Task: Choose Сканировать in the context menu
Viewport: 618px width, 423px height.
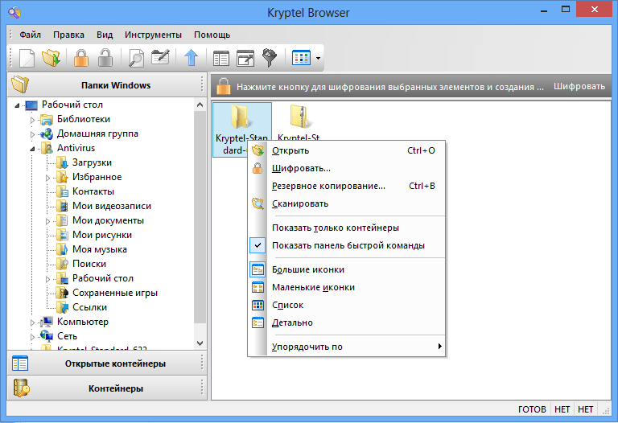Action: (347, 203)
